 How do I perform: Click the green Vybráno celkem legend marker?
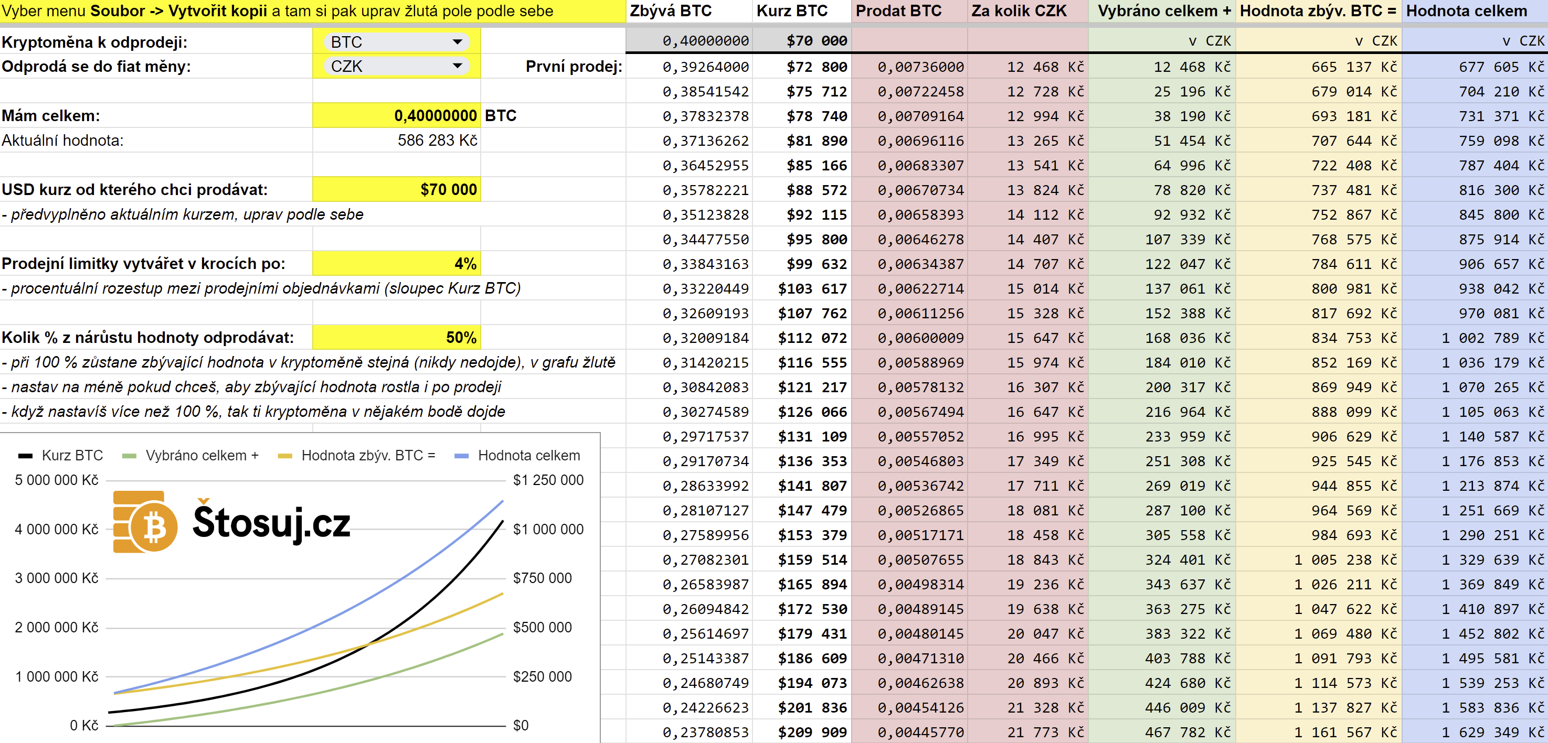coord(129,456)
